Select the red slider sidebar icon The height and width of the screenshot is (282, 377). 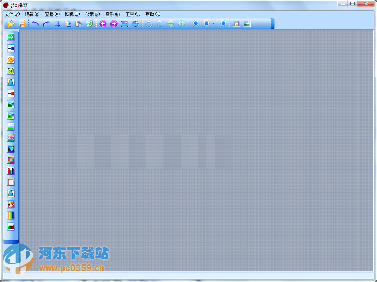point(11,93)
